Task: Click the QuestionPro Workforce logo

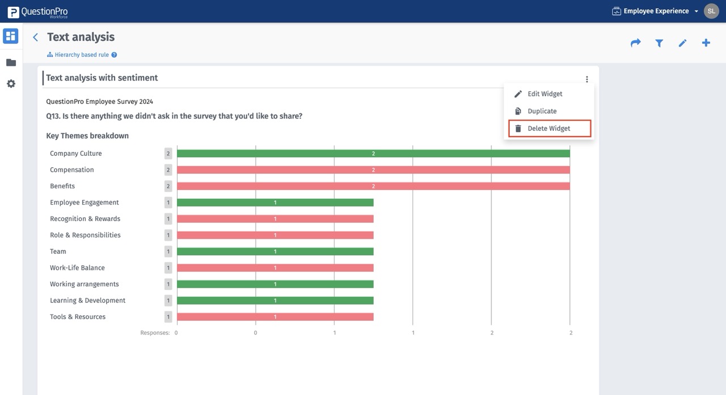Action: click(x=37, y=11)
